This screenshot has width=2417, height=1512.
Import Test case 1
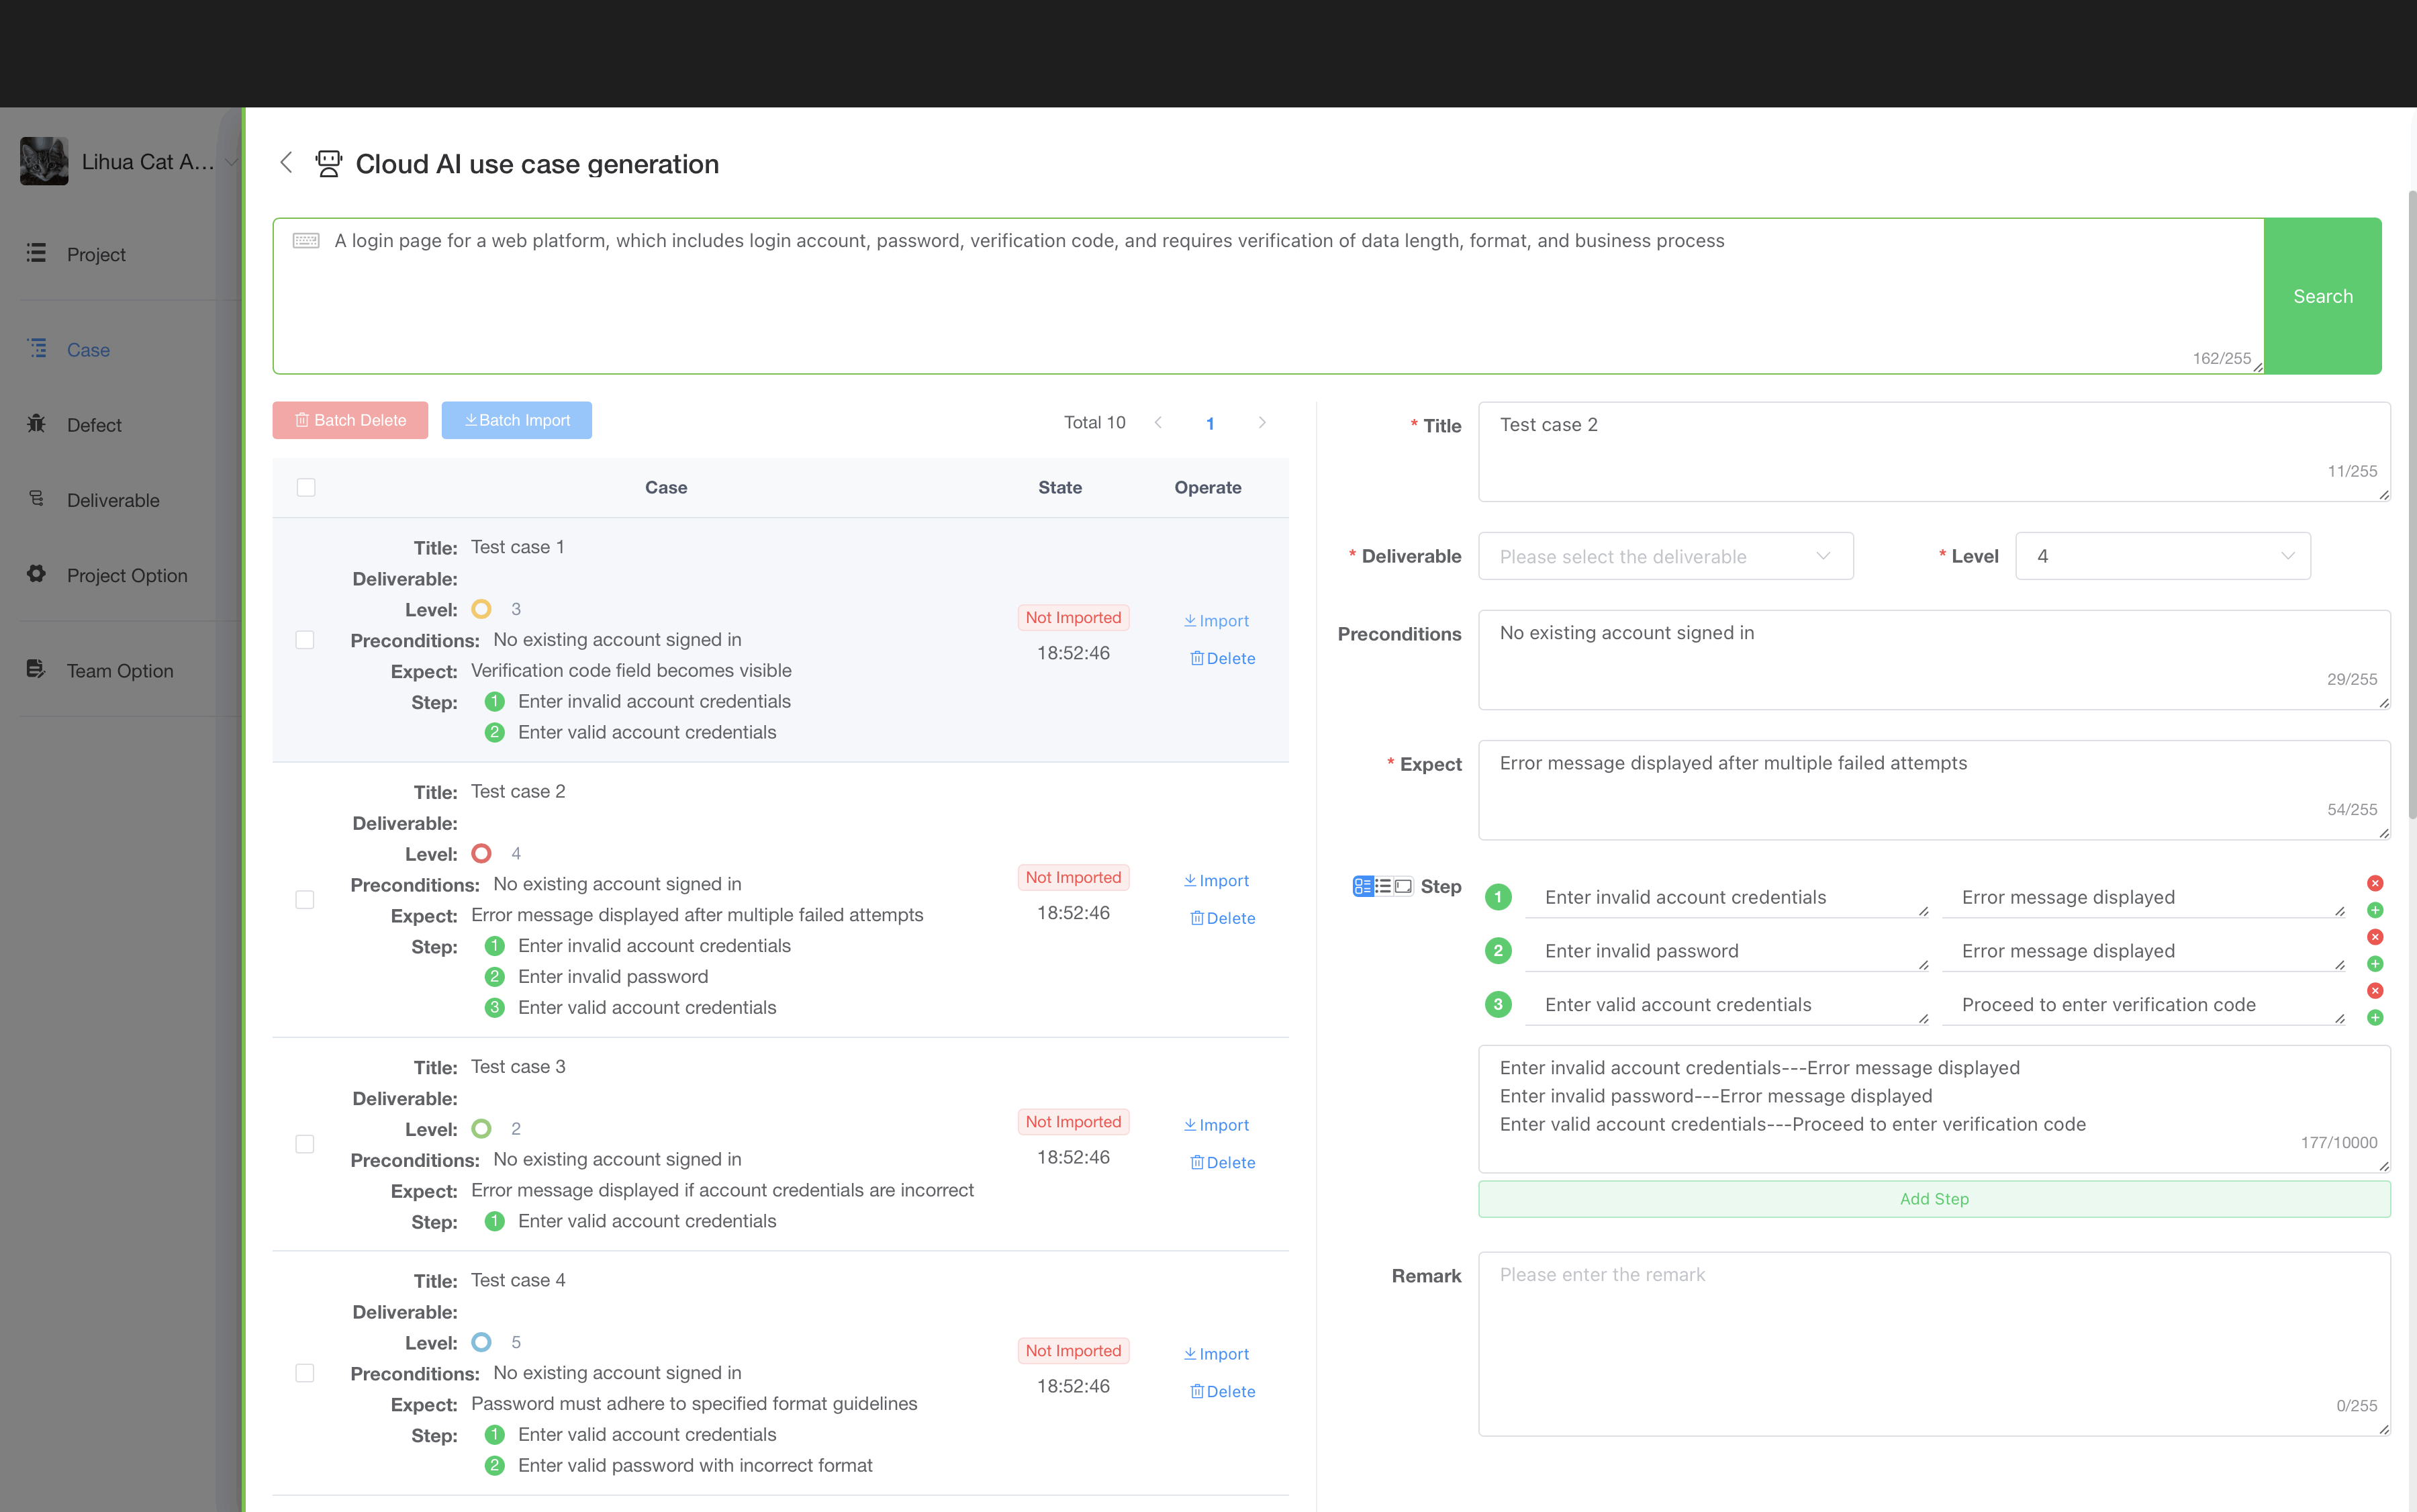click(x=1216, y=621)
